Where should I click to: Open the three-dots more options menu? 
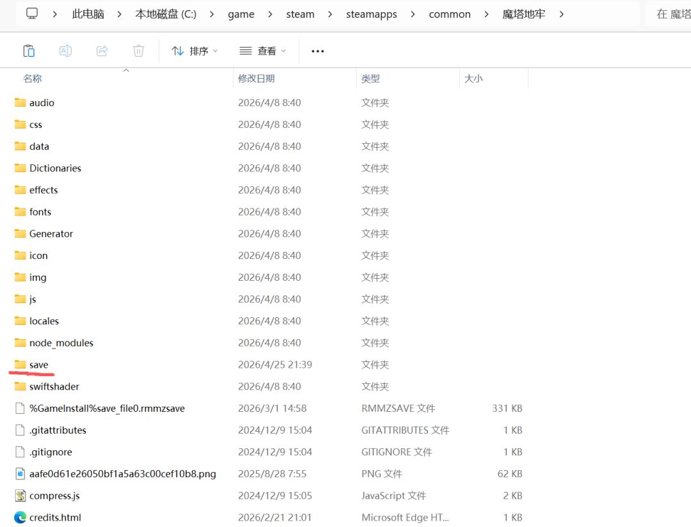(x=318, y=51)
